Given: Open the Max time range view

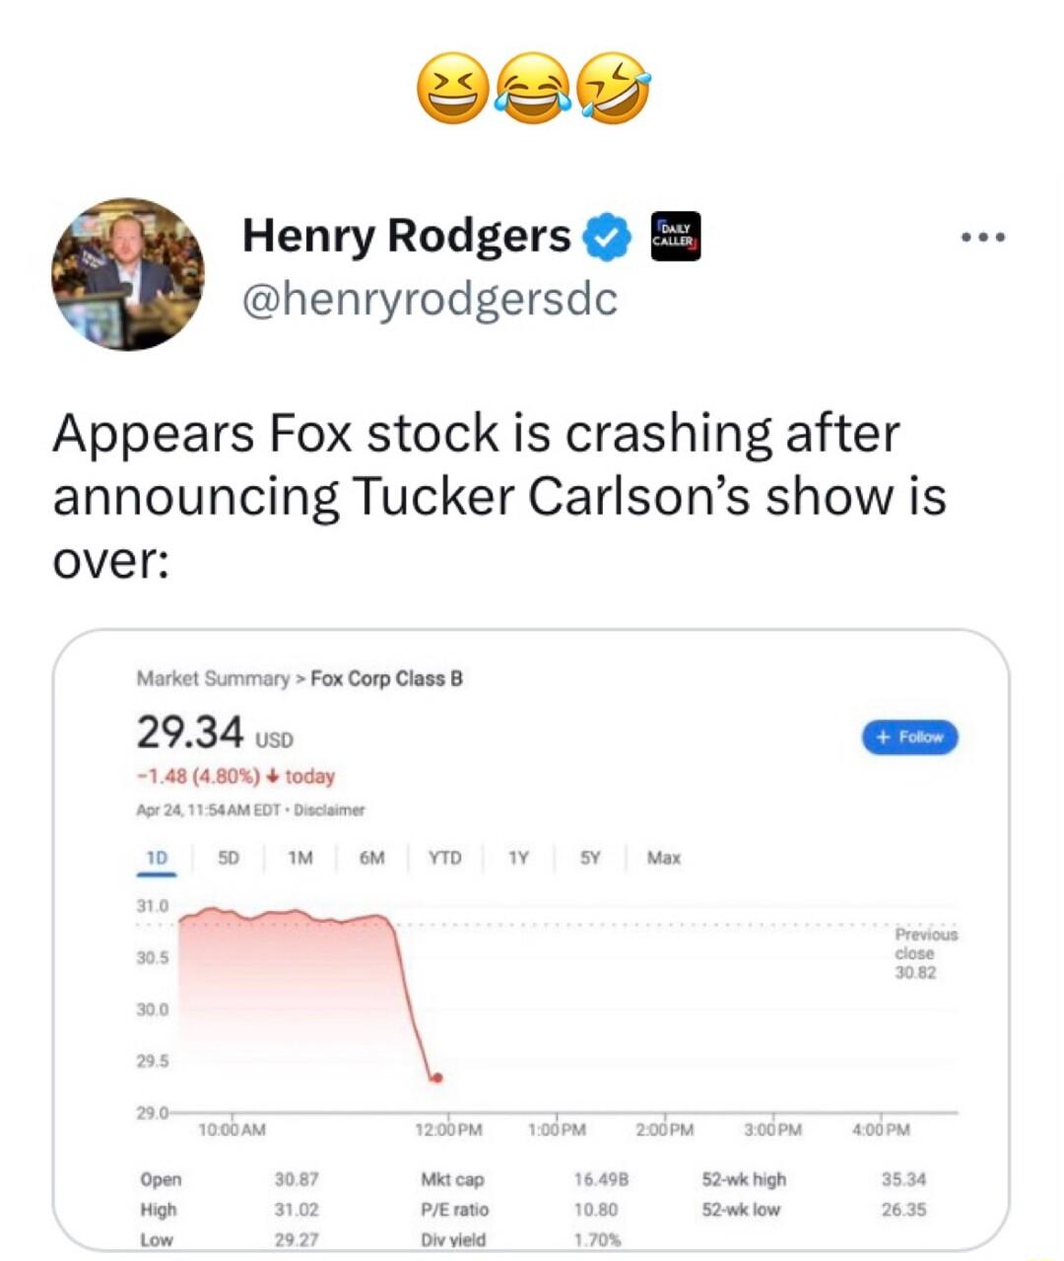Looking at the screenshot, I should [663, 858].
